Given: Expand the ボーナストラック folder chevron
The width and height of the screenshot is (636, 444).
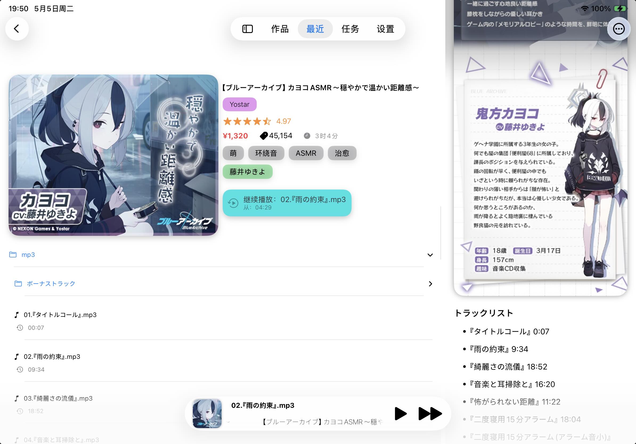Looking at the screenshot, I should pyautogui.click(x=430, y=284).
